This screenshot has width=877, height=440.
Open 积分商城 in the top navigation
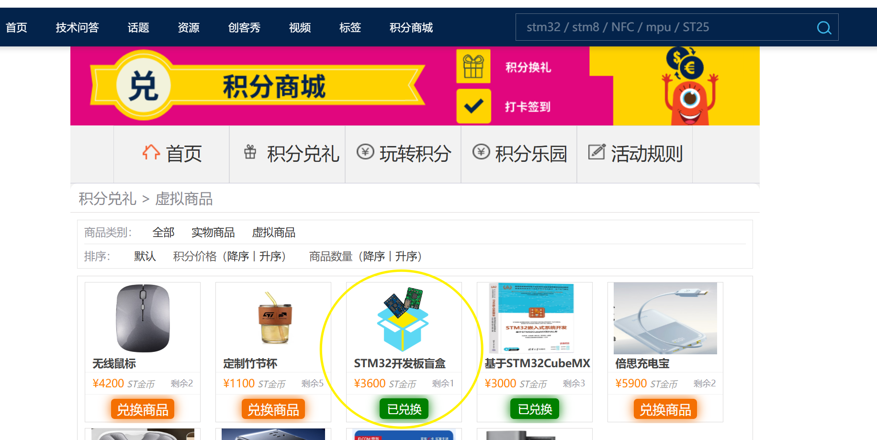(411, 28)
